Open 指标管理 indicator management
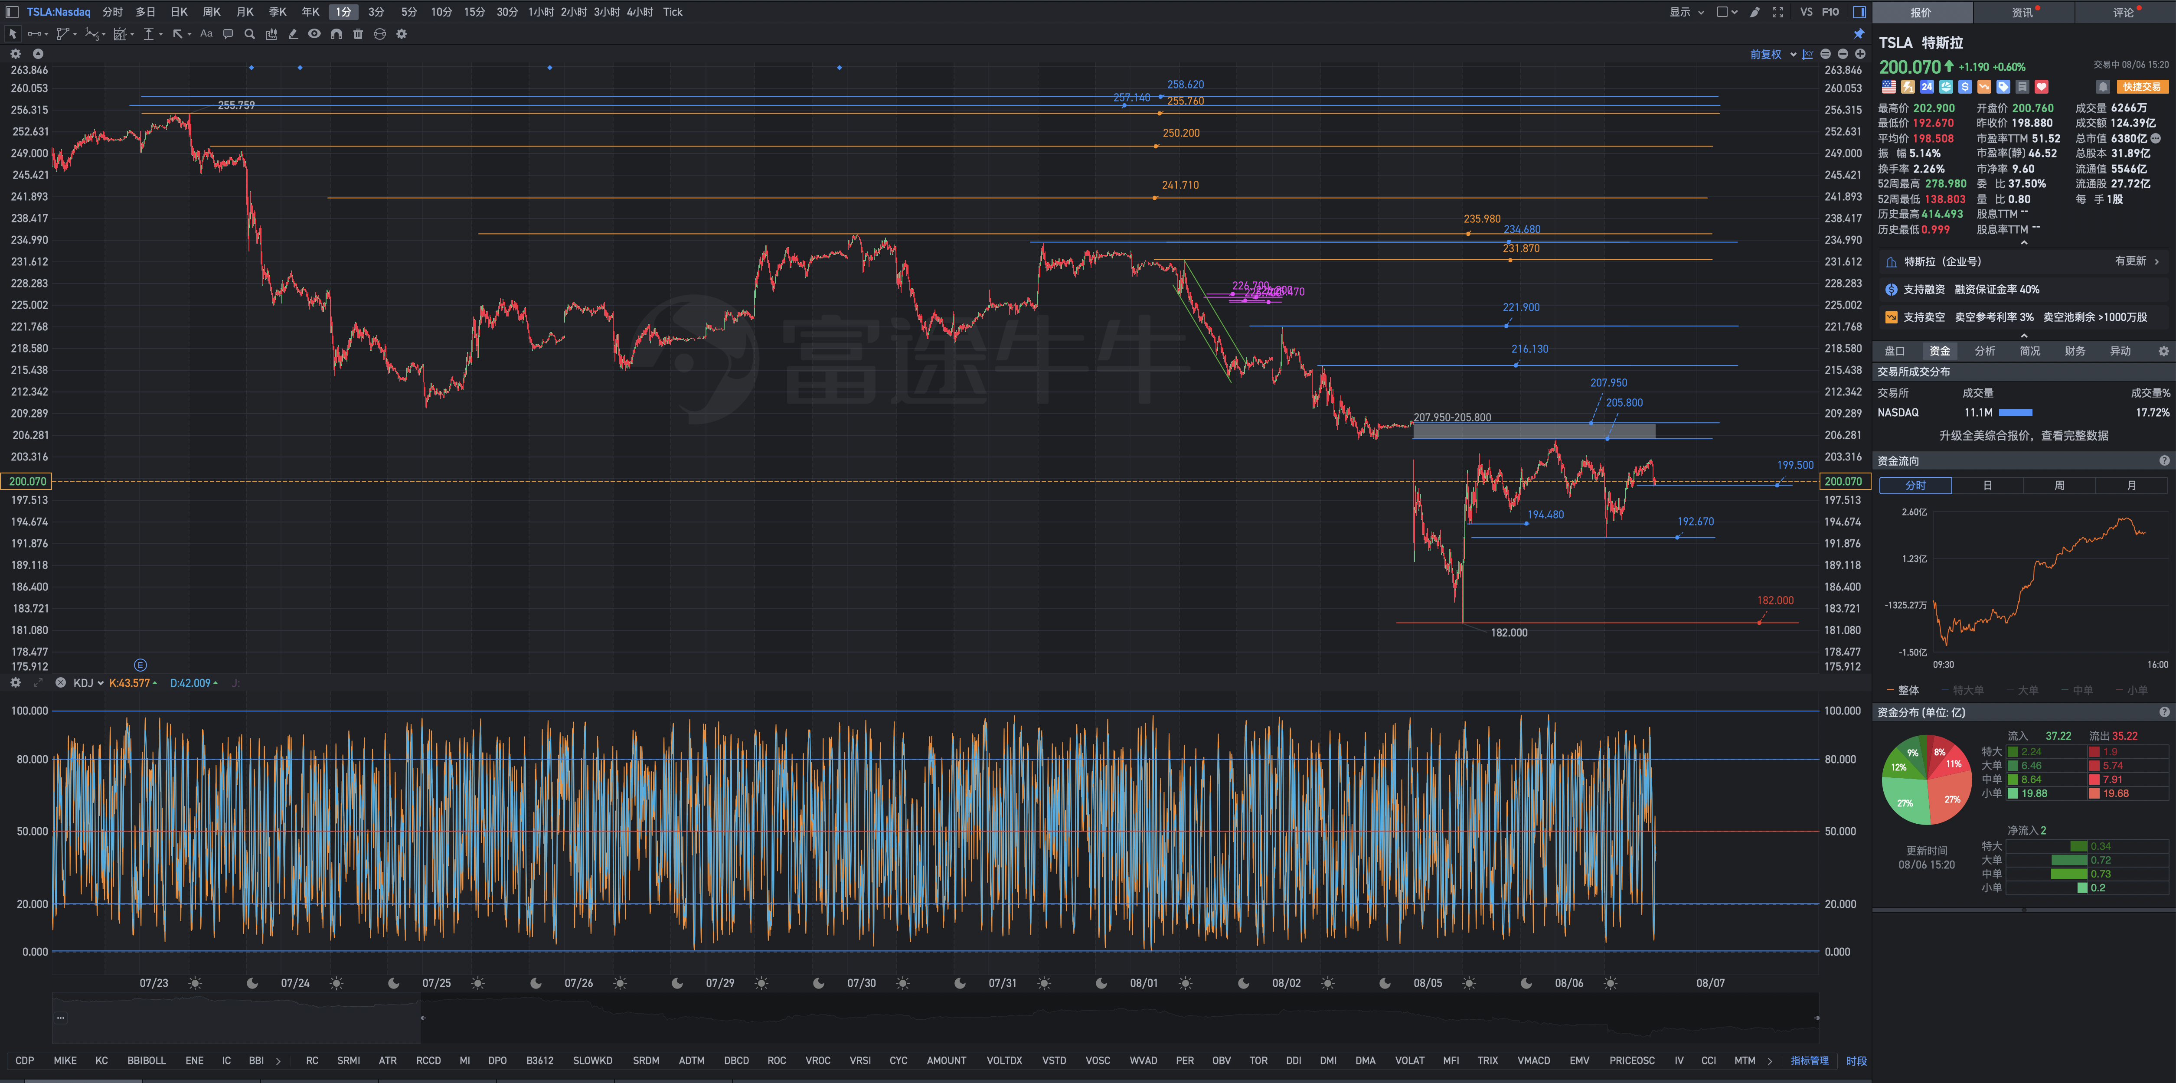This screenshot has width=2176, height=1083. point(1810,1060)
